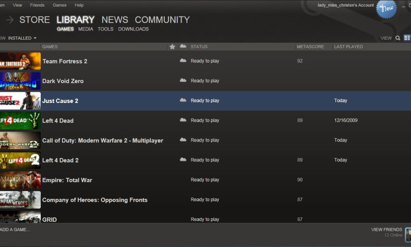
Task: Select Call of Duty: Modern Warfare 2 - Multiplayer title
Action: 103,140
